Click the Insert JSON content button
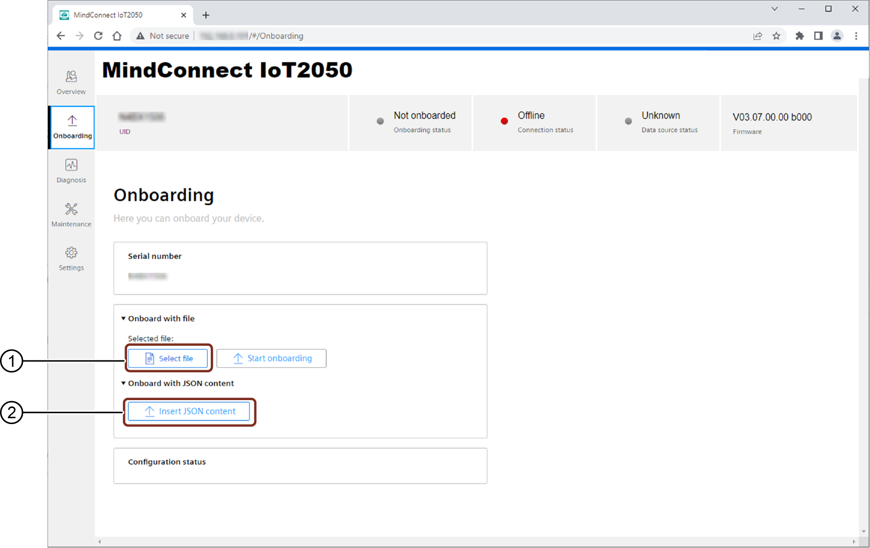 pos(189,411)
